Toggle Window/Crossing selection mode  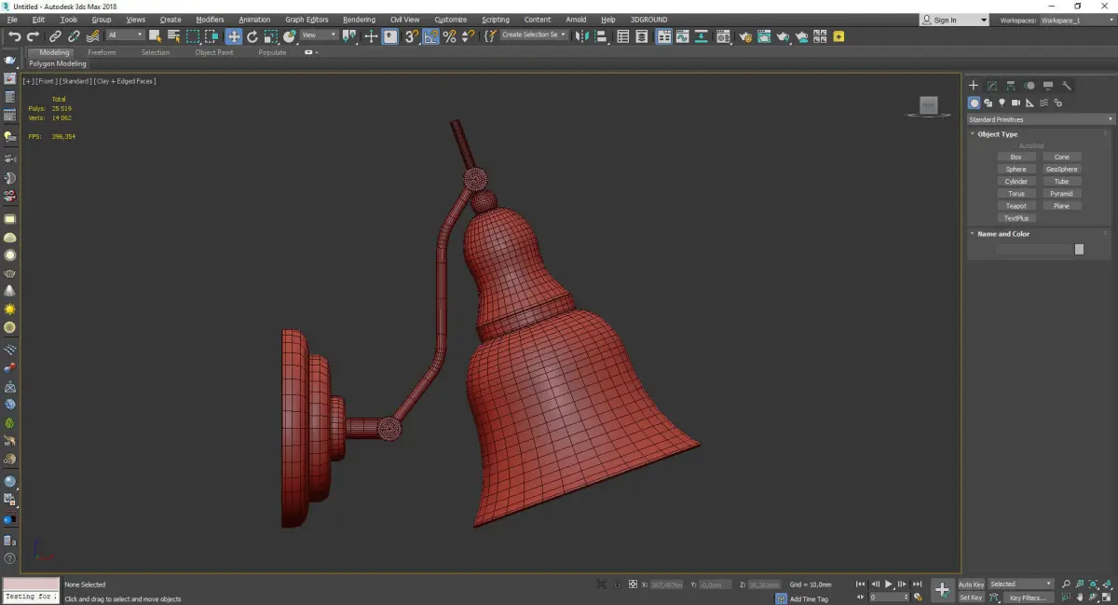point(212,36)
